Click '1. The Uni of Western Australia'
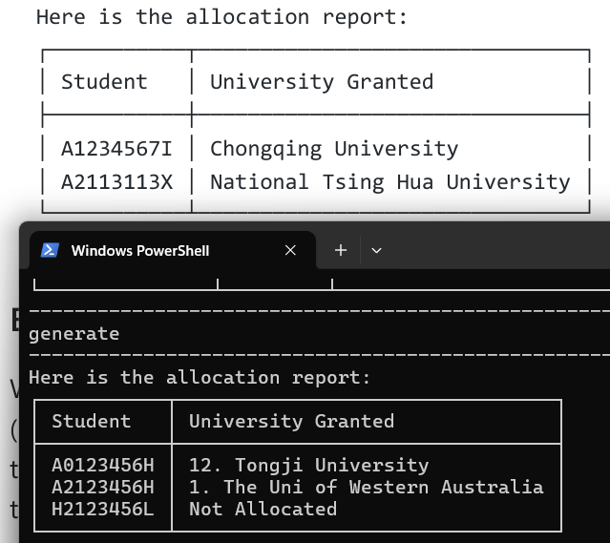Image resolution: width=610 pixels, height=543 pixels. [x=366, y=488]
